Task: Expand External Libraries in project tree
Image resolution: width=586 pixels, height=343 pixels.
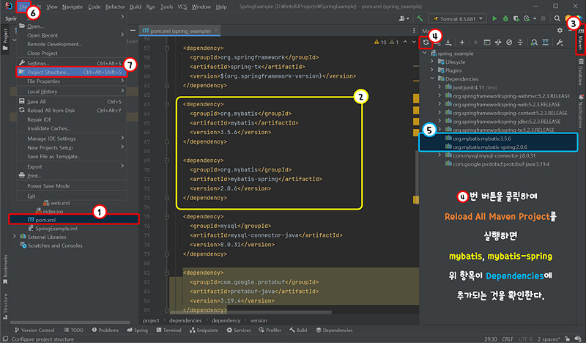Action: (x=15, y=237)
